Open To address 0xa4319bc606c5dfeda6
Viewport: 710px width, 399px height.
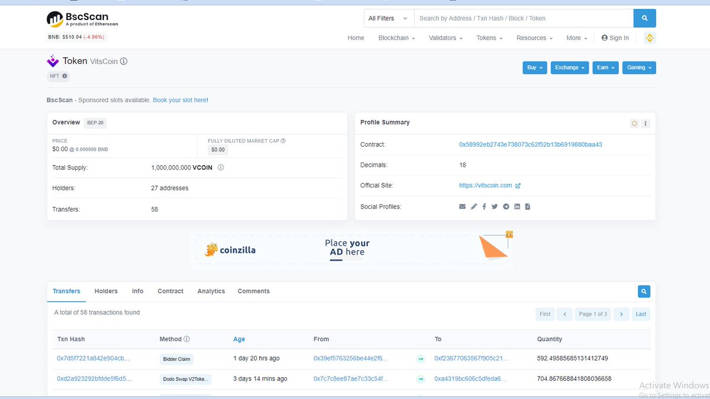[471, 379]
